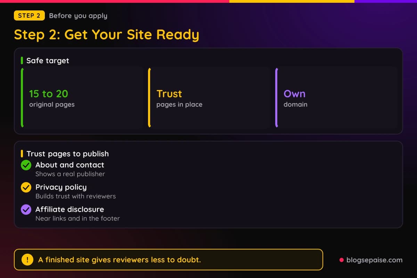Open the blogsepaise.com link

point(374,260)
